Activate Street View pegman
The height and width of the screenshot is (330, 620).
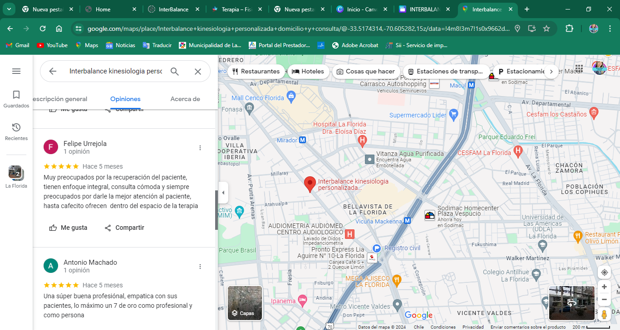click(x=604, y=314)
